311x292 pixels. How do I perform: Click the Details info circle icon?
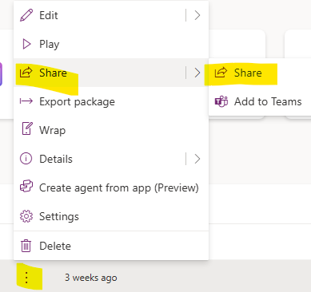[26, 159]
